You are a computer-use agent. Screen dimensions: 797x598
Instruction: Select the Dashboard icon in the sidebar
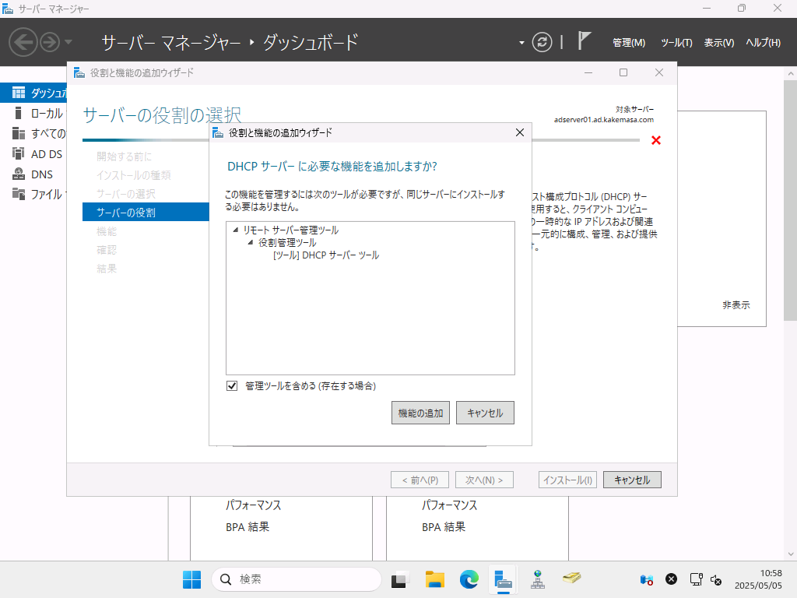point(19,93)
